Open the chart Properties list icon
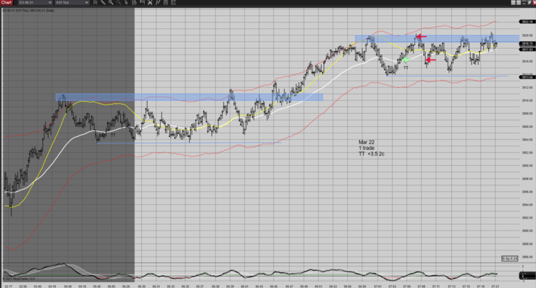Image resolution: width=536 pixels, height=288 pixels. [173, 3]
